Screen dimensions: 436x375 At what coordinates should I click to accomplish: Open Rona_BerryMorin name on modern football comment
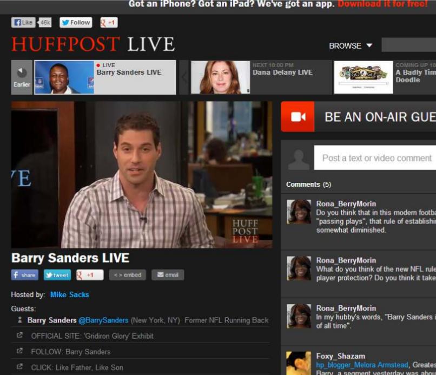(346, 204)
